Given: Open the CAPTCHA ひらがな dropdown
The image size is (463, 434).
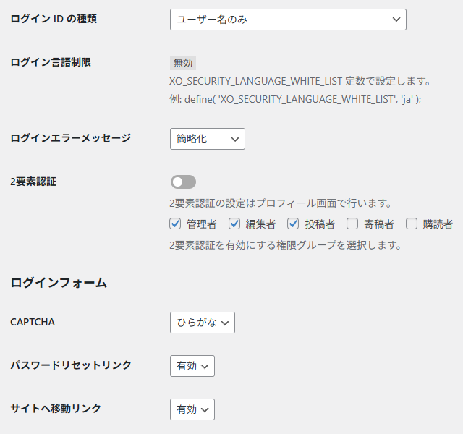Looking at the screenshot, I should tap(203, 323).
